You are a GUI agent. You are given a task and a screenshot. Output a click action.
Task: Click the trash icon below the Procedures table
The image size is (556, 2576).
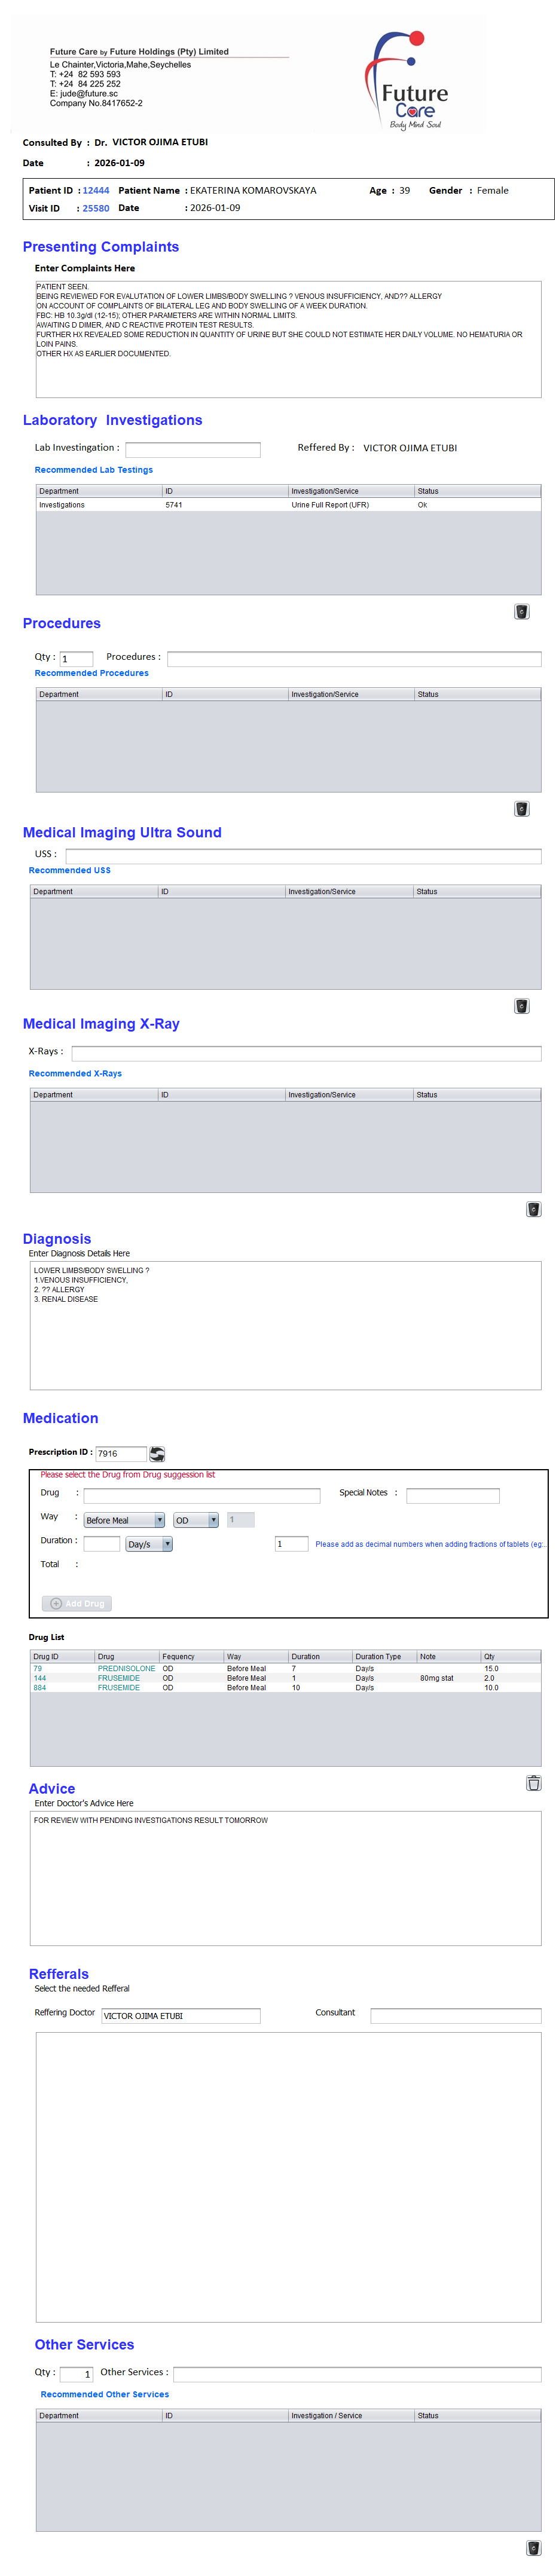pos(521,808)
